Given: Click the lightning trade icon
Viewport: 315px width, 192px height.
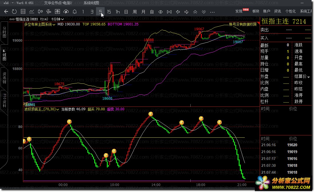Looking at the screenshot, I should (x=49, y=12).
